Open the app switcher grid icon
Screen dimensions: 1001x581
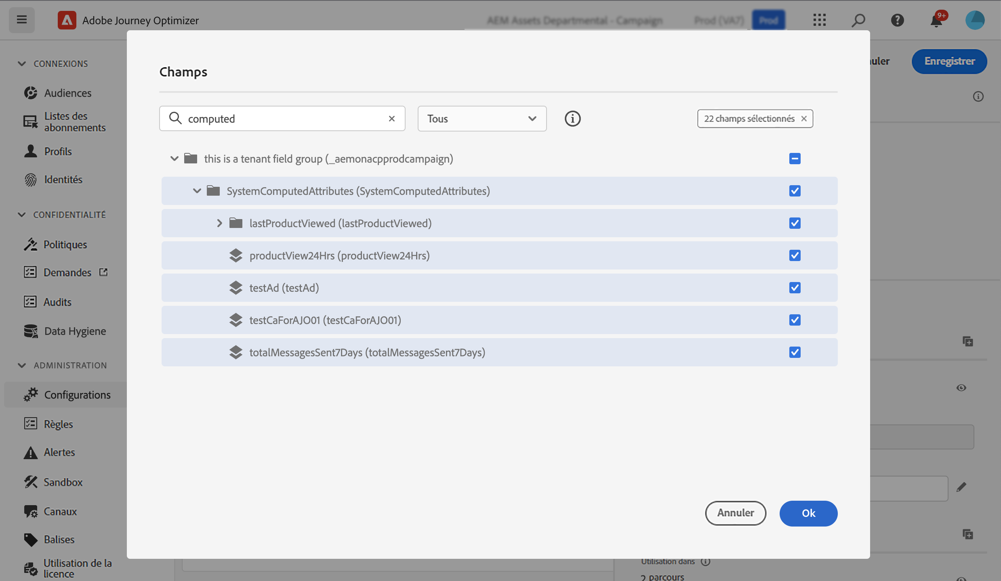[820, 20]
